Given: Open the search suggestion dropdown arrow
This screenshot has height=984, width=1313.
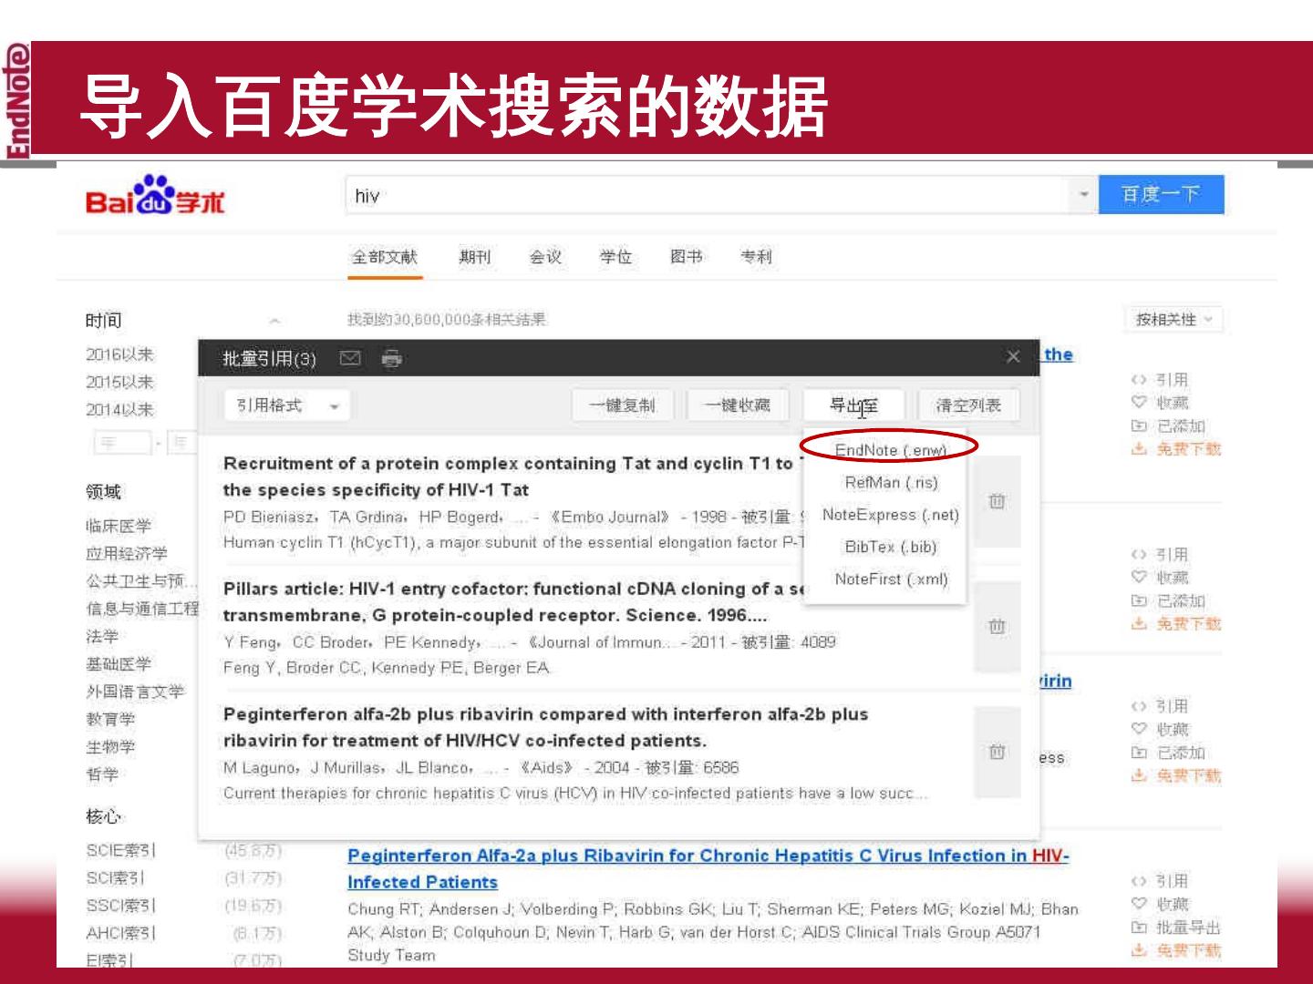Looking at the screenshot, I should click(1083, 195).
